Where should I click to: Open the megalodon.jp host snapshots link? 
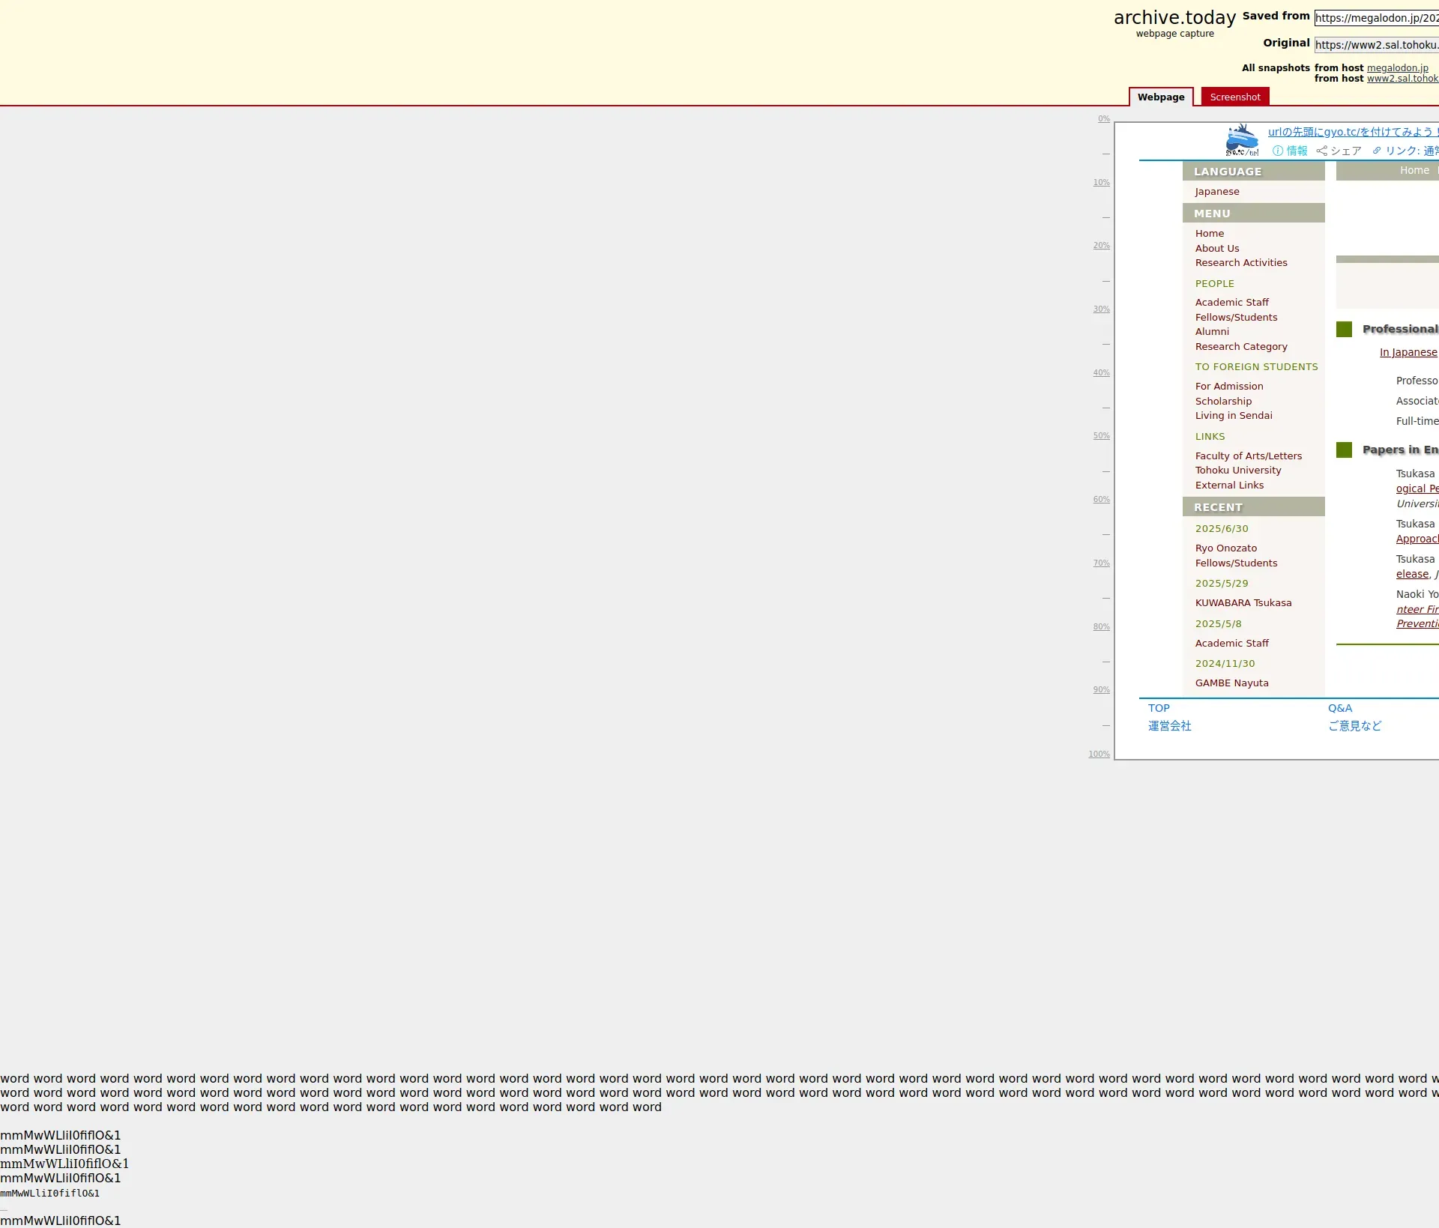click(x=1397, y=68)
